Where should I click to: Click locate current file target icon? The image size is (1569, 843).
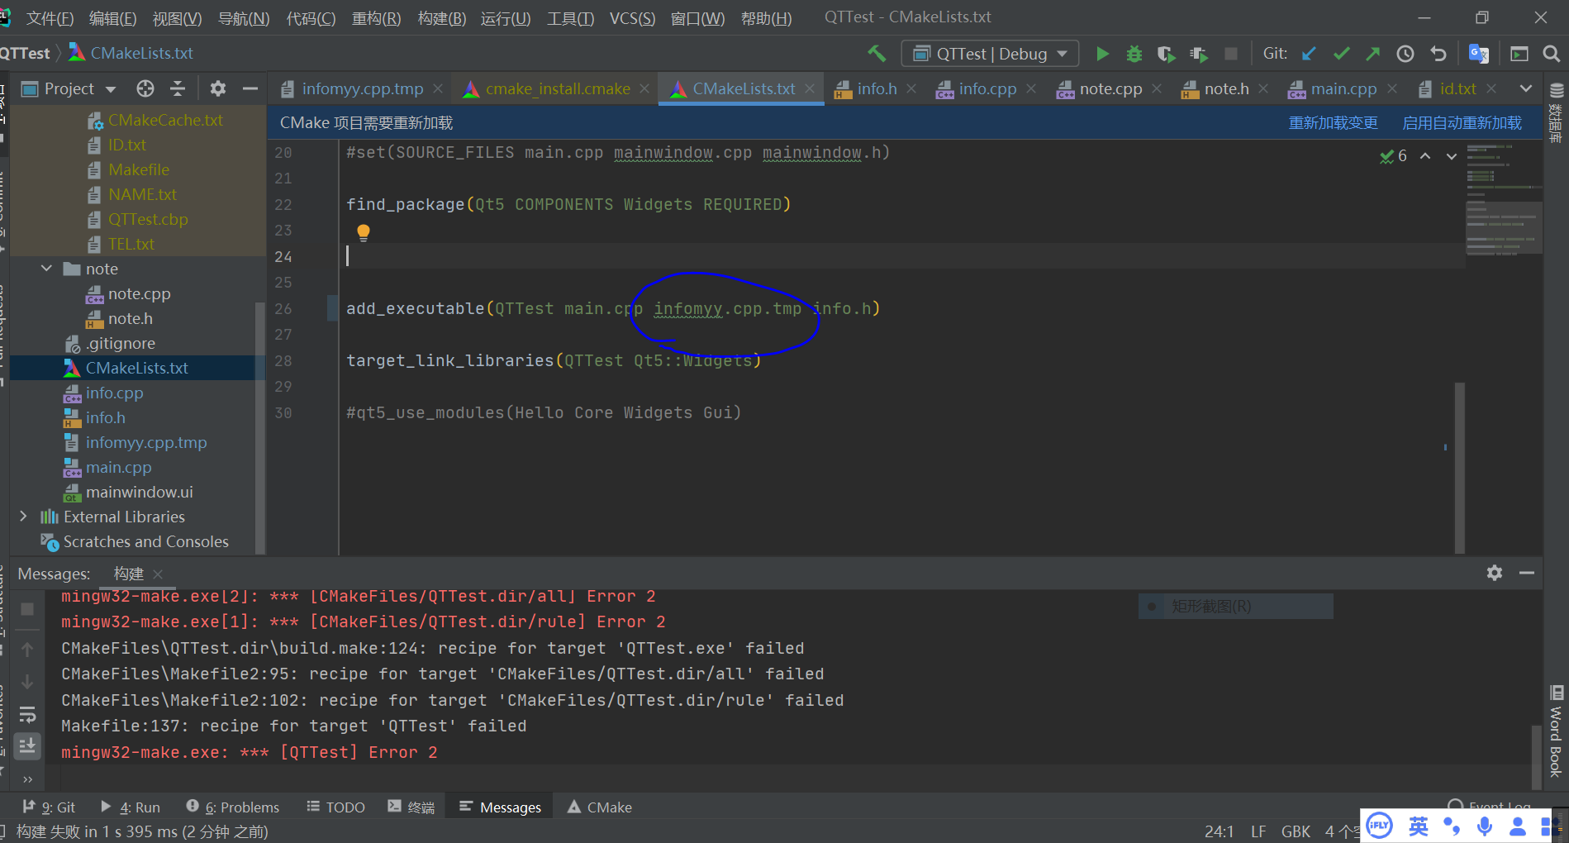coord(145,88)
